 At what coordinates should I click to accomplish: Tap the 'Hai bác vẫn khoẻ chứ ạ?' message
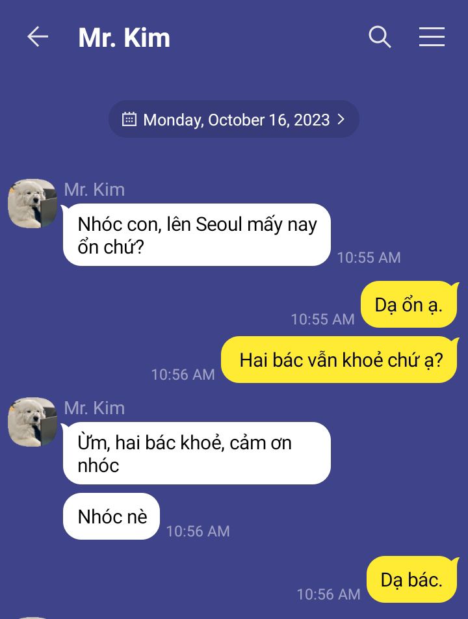tap(339, 360)
